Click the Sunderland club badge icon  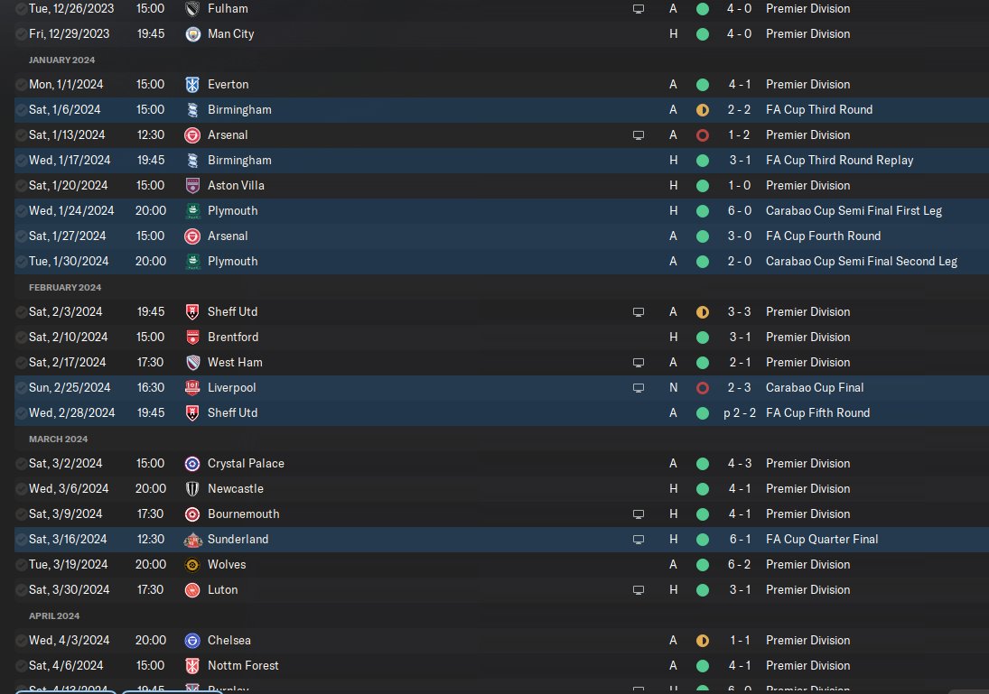click(193, 540)
